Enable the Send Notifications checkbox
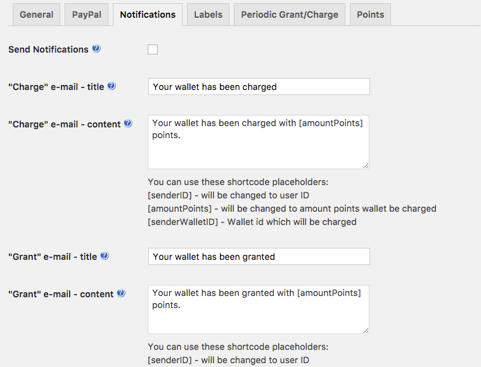The width and height of the screenshot is (481, 367). tap(153, 49)
